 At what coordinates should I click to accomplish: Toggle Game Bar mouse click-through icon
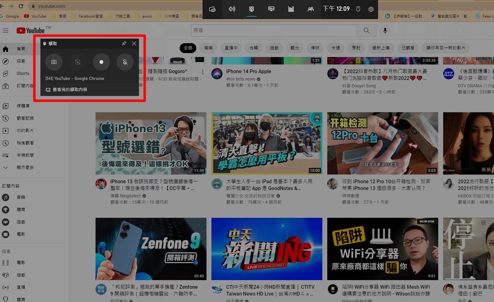358,9
